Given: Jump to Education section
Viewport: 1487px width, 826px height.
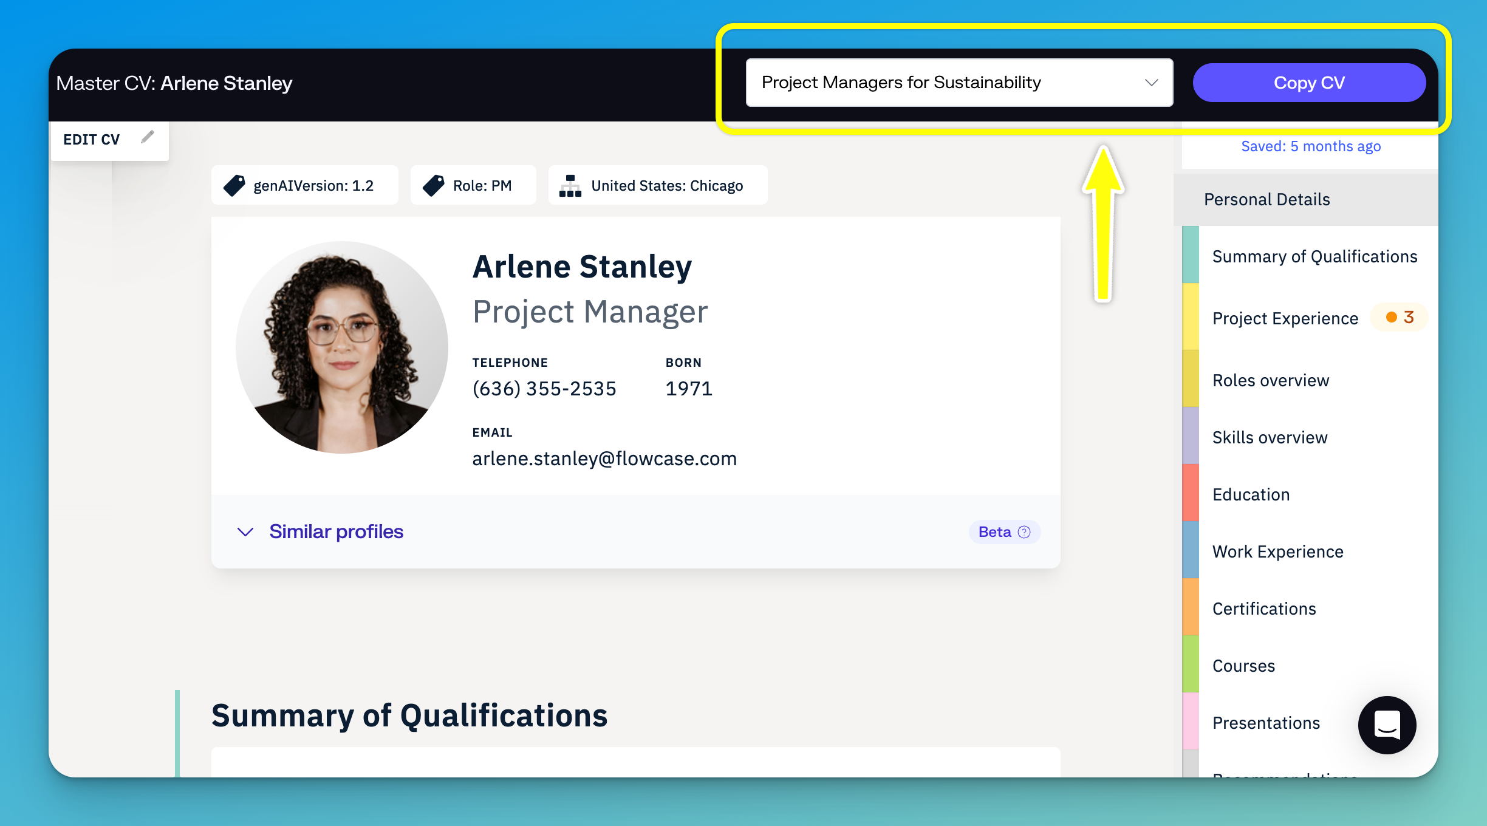Looking at the screenshot, I should (x=1251, y=494).
